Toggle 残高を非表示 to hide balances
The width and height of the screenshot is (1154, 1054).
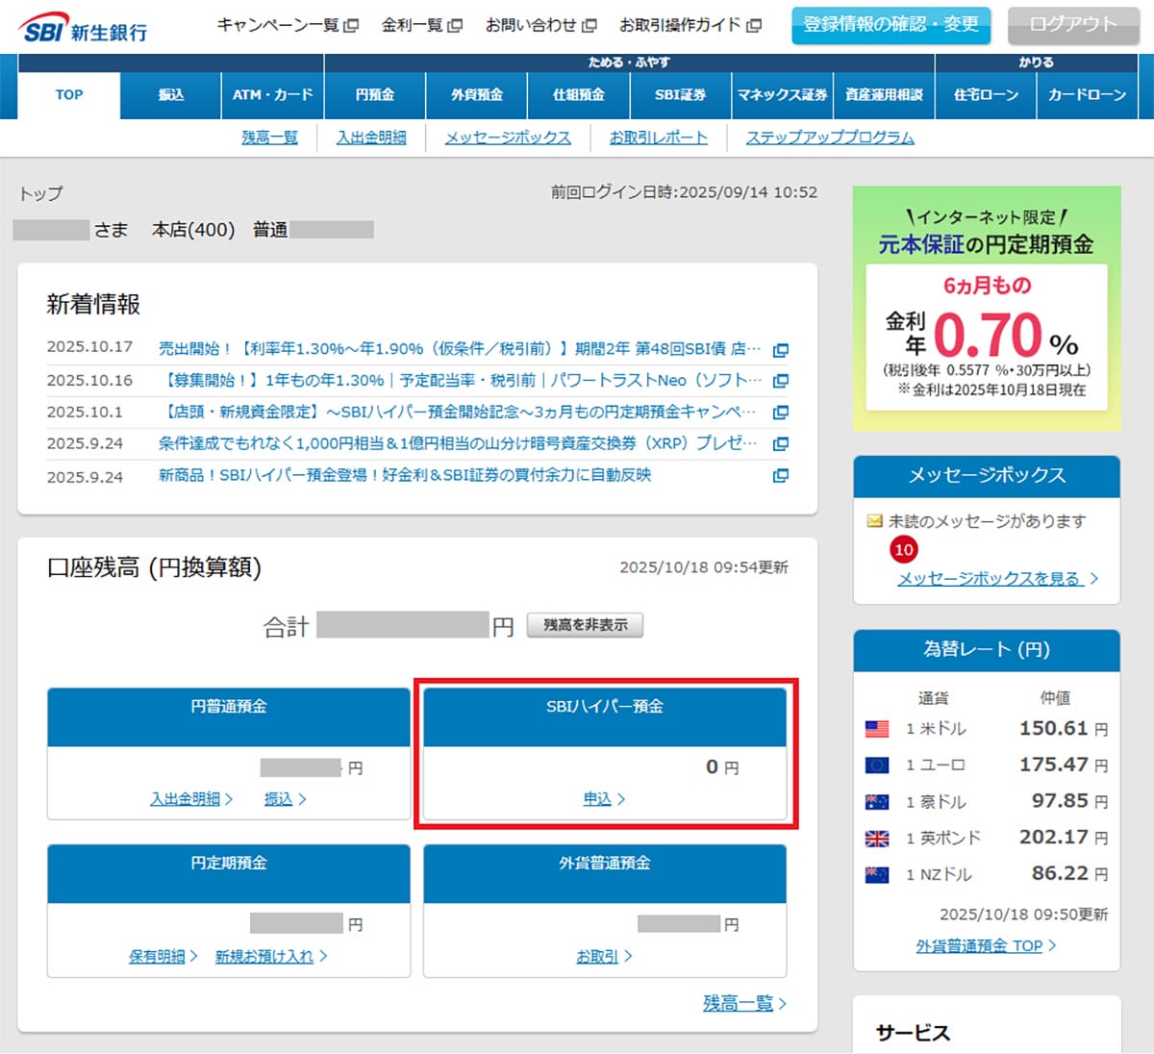coord(585,625)
